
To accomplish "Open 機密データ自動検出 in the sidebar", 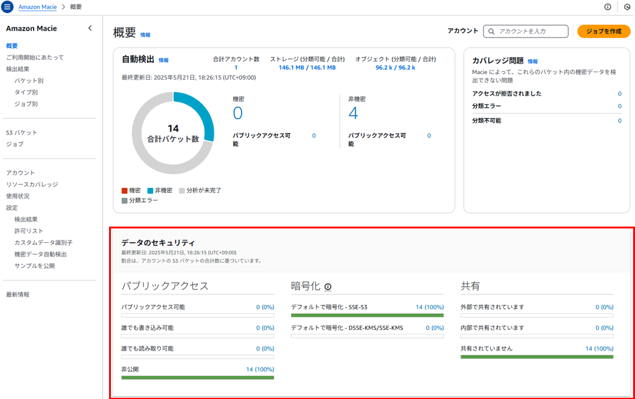I will 41,254.
